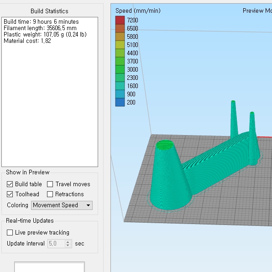
Task: Click the blue 200 speed legend swatch
Action: click(x=120, y=102)
